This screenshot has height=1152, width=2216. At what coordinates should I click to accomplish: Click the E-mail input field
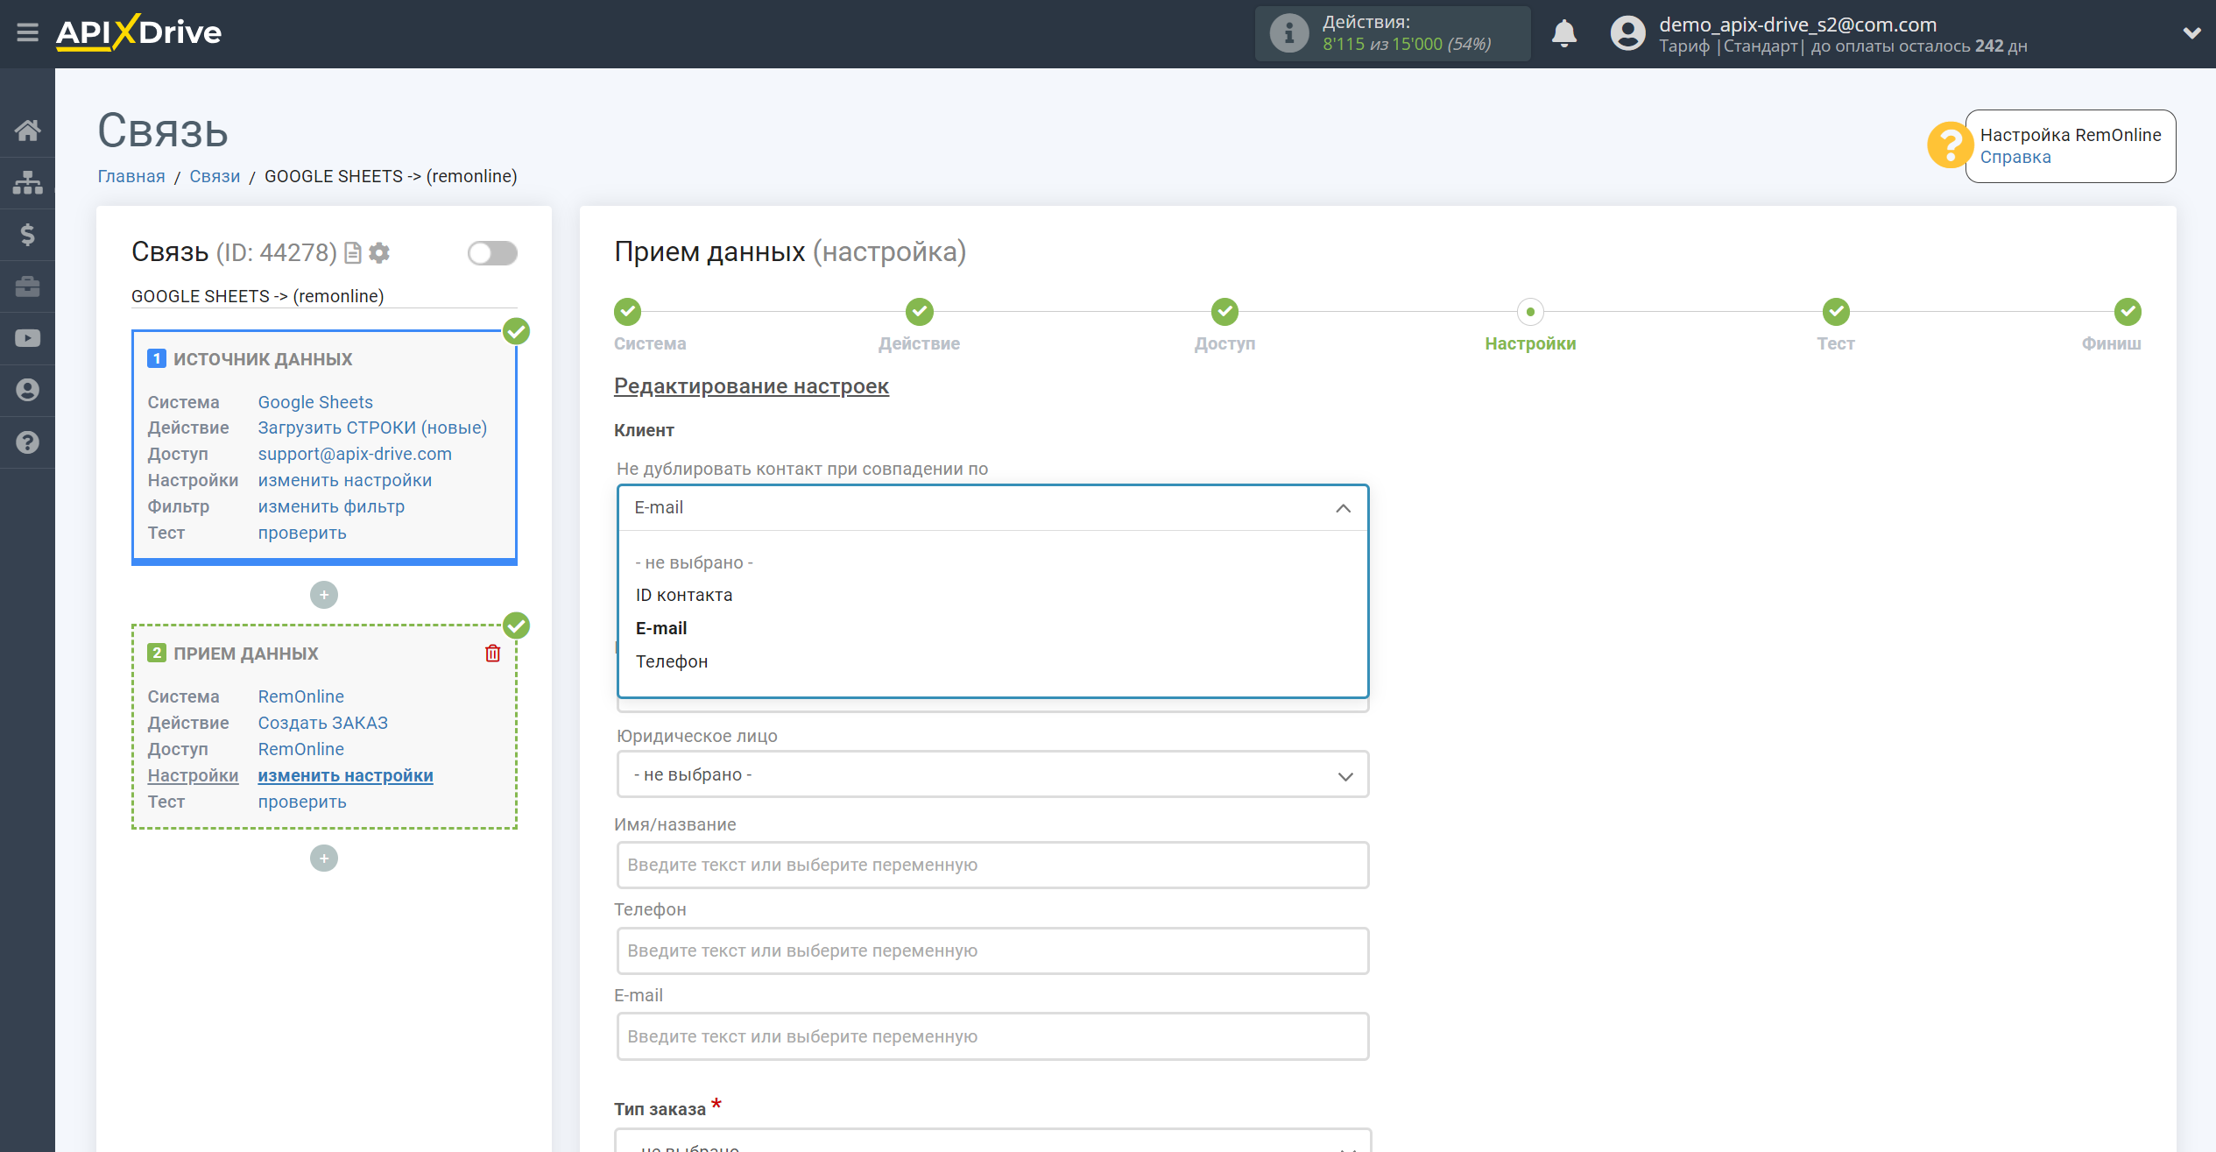[992, 1036]
